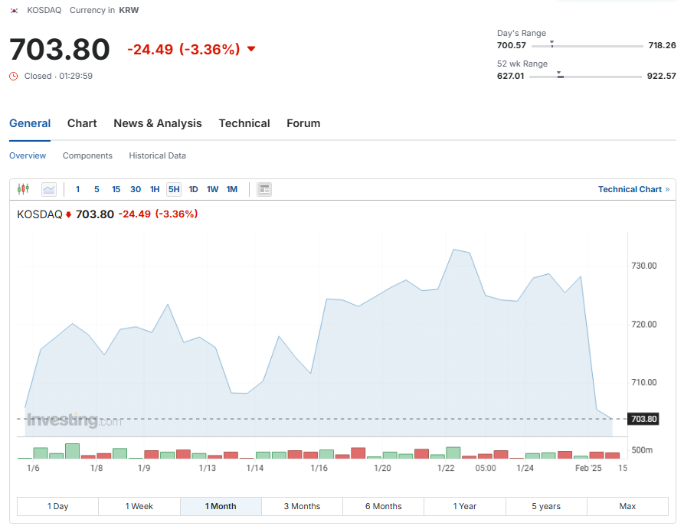
Task: Switch to candlestick chart type icon
Action: [23, 189]
